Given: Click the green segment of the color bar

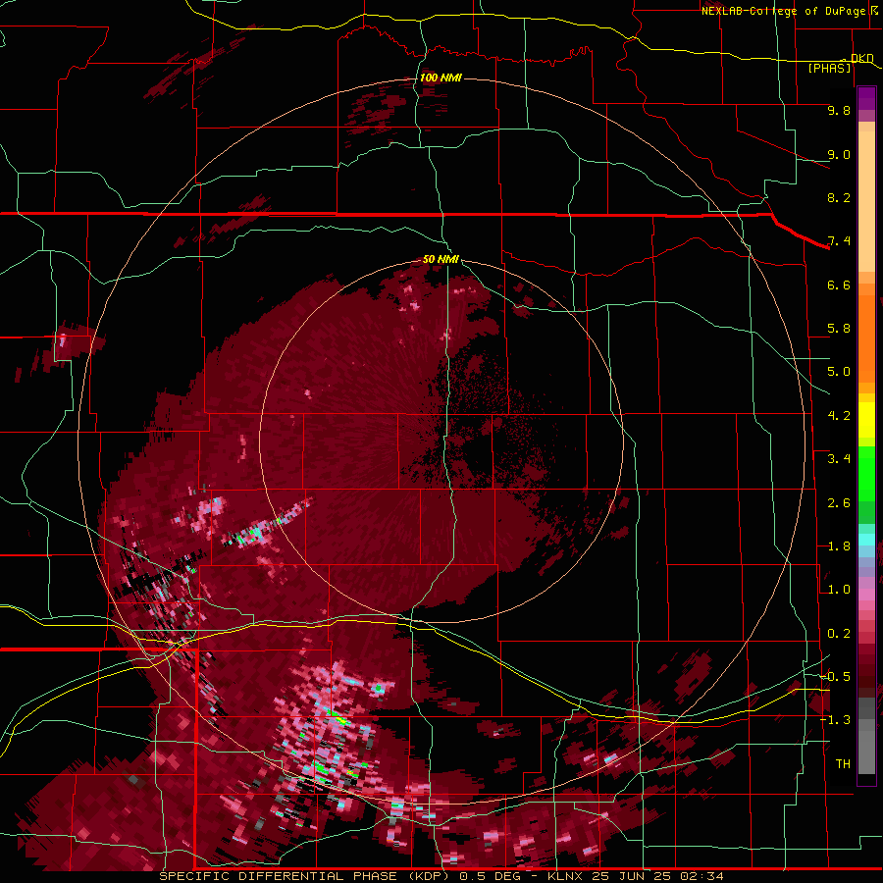Looking at the screenshot, I should click(866, 483).
